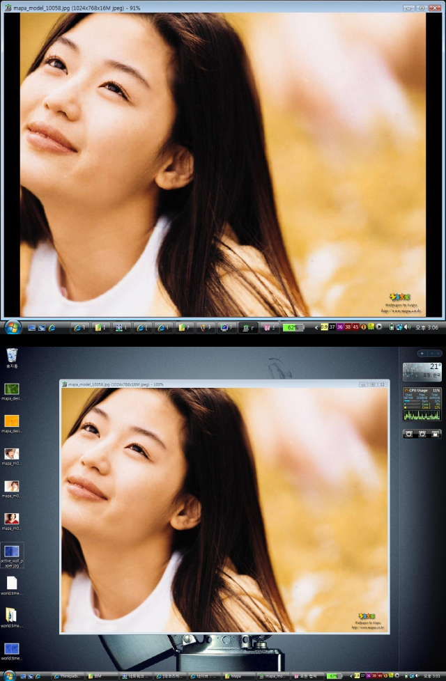The image size is (446, 681).
Task: Select the active_wall_paper.jpg desktop icon
Action: tap(12, 556)
